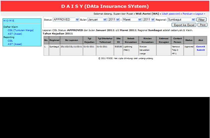
Task: Click the Commit action for row 1
Action: click(x=201, y=47)
